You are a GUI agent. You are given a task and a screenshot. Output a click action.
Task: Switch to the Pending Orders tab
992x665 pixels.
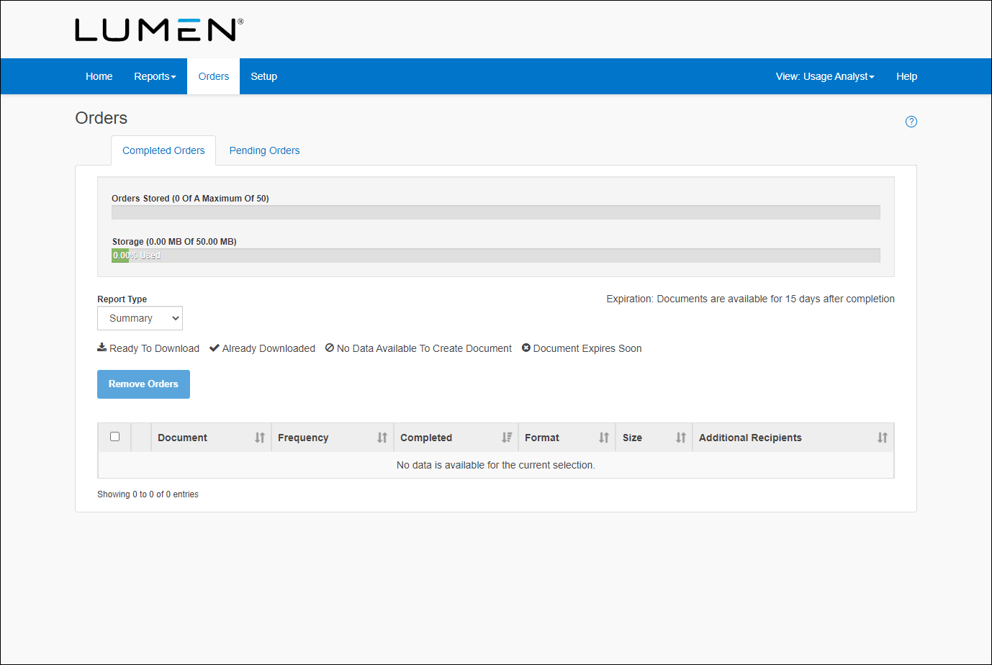(x=264, y=150)
